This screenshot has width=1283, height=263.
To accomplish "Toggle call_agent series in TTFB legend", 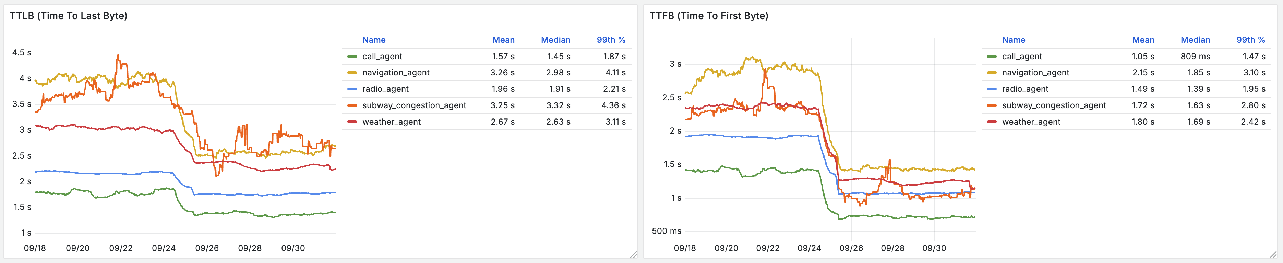I will pyautogui.click(x=1022, y=56).
